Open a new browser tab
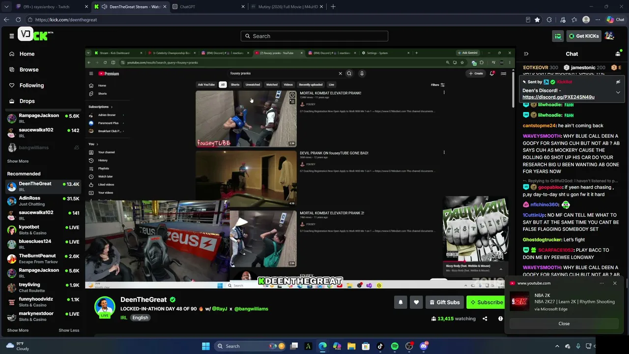The width and height of the screenshot is (629, 354). pyautogui.click(x=333, y=7)
